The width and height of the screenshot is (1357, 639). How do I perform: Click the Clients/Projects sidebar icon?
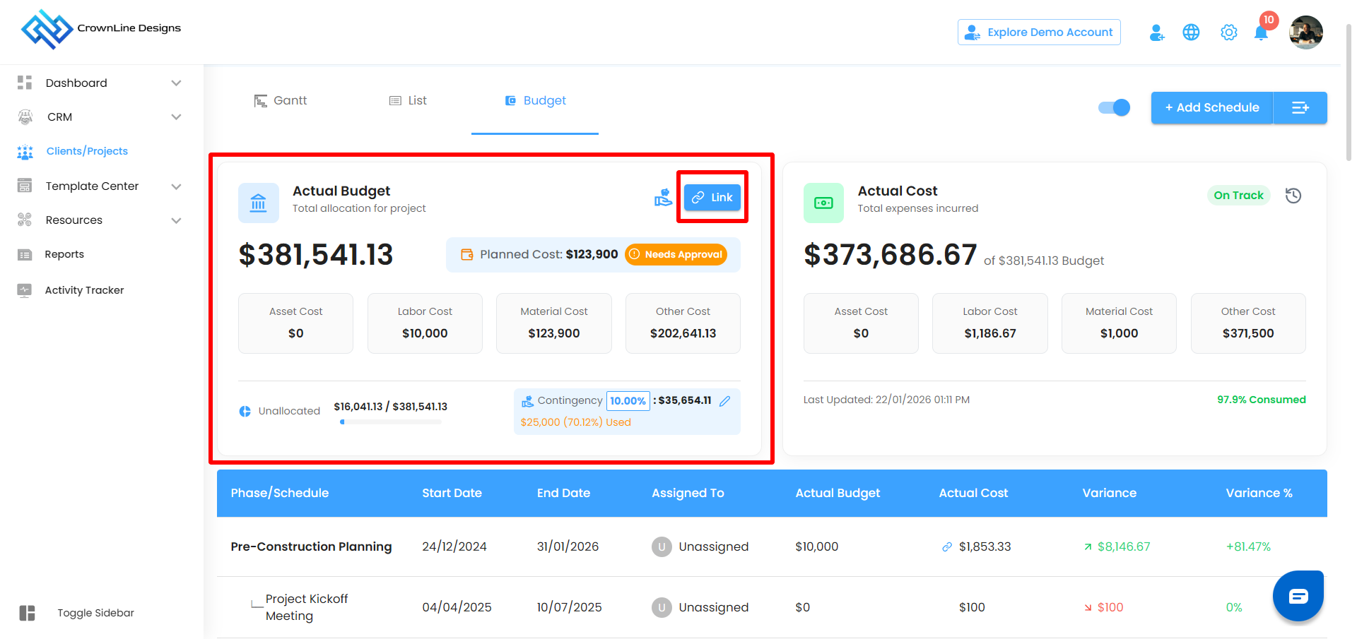(25, 151)
